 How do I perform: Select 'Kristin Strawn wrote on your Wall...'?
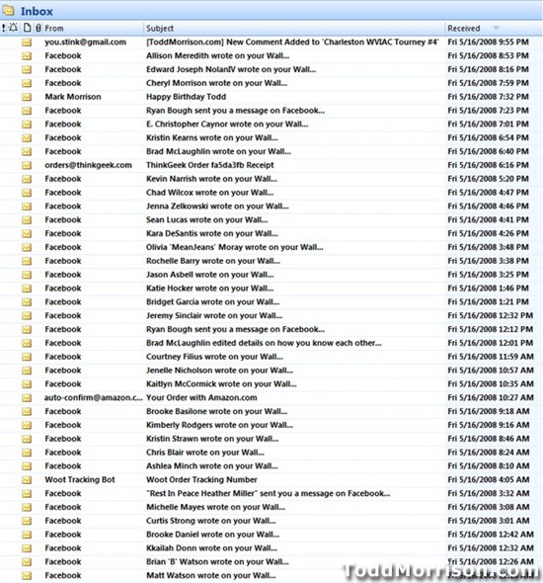click(x=212, y=439)
